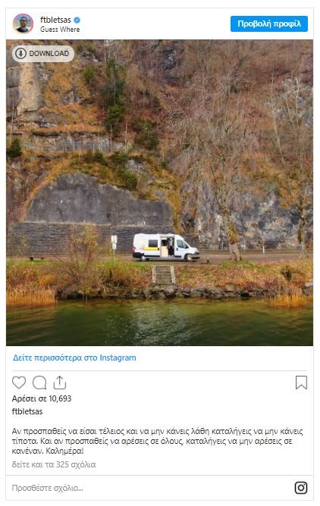Save post with bookmark icon

(x=301, y=383)
